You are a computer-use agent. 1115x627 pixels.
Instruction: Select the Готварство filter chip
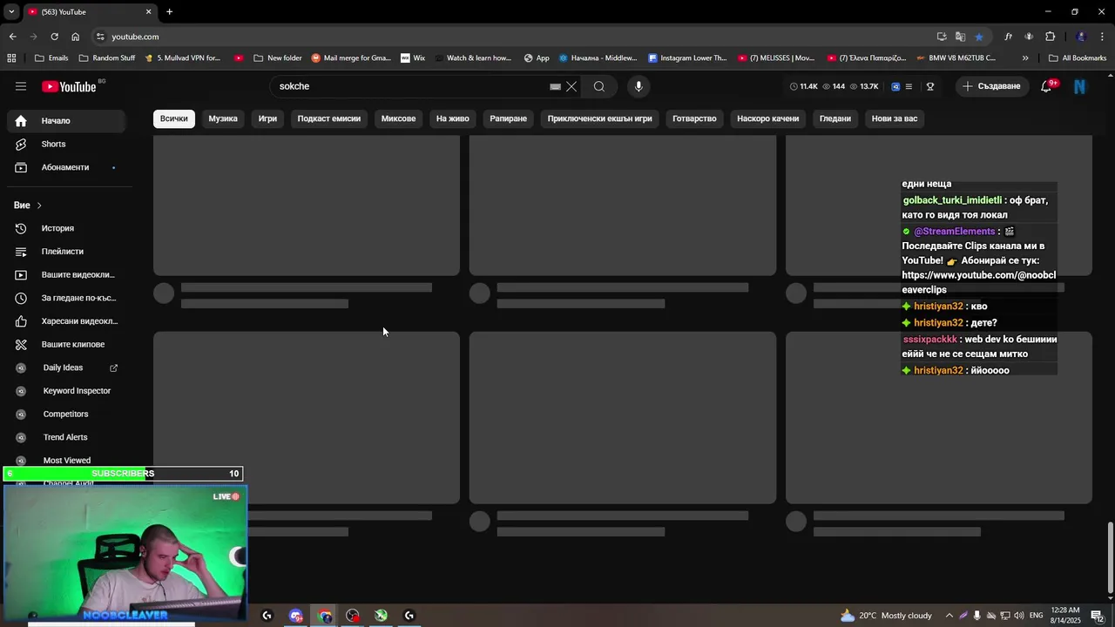(x=694, y=118)
